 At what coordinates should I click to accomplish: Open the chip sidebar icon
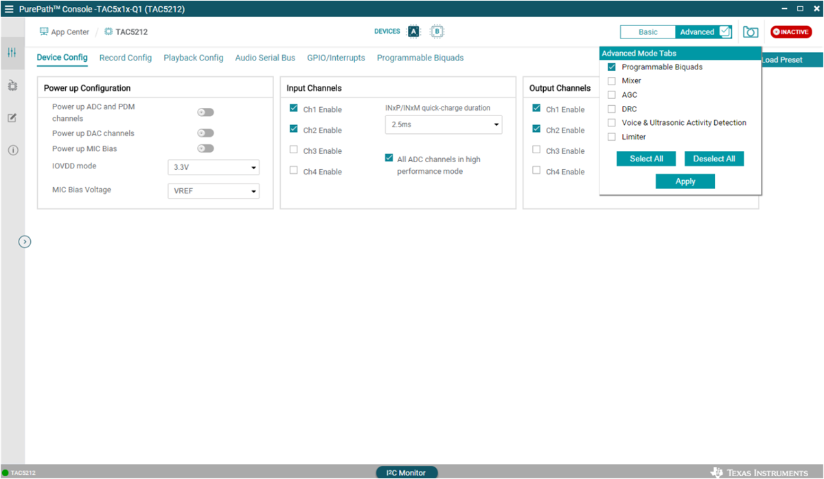click(x=12, y=85)
